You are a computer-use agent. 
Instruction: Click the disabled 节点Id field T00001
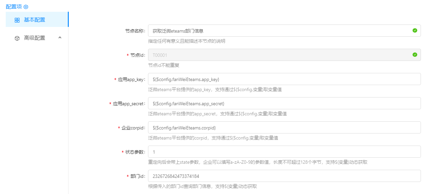click(279, 55)
